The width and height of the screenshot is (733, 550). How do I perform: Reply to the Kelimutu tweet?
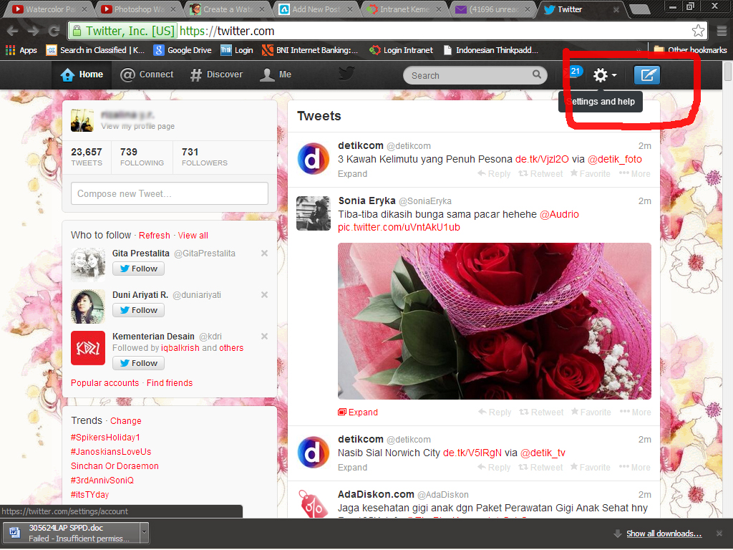494,174
